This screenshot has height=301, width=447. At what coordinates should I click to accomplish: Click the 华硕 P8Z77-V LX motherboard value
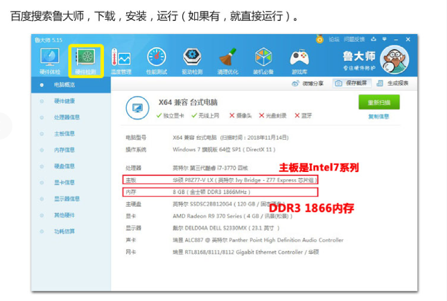coord(244,180)
